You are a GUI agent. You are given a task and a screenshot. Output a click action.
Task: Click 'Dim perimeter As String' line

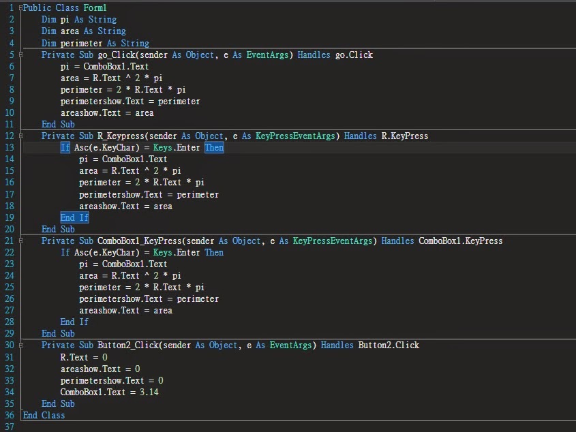(95, 44)
